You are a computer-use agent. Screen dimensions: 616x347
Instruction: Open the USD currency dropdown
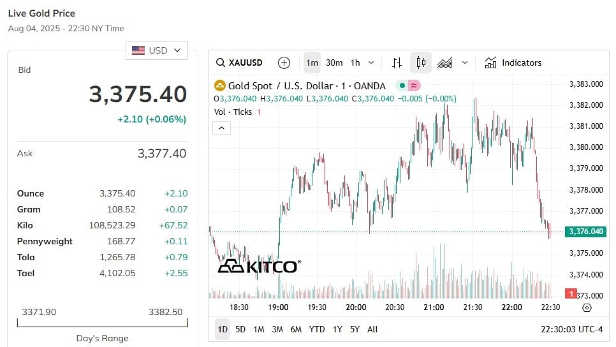coord(157,50)
